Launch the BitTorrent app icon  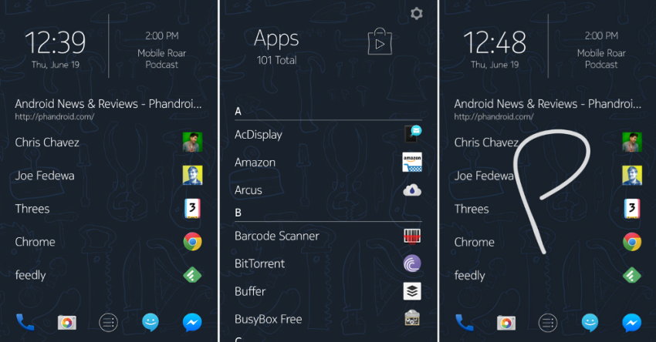(x=412, y=263)
